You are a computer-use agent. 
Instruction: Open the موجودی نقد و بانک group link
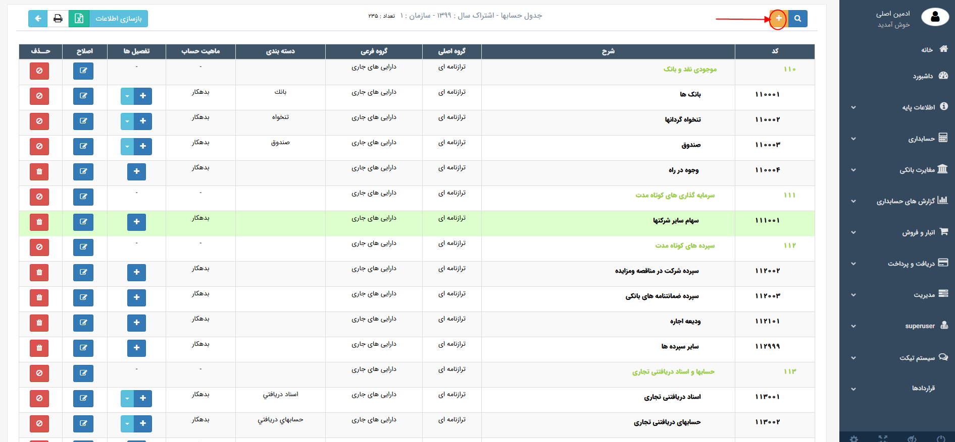pos(690,69)
